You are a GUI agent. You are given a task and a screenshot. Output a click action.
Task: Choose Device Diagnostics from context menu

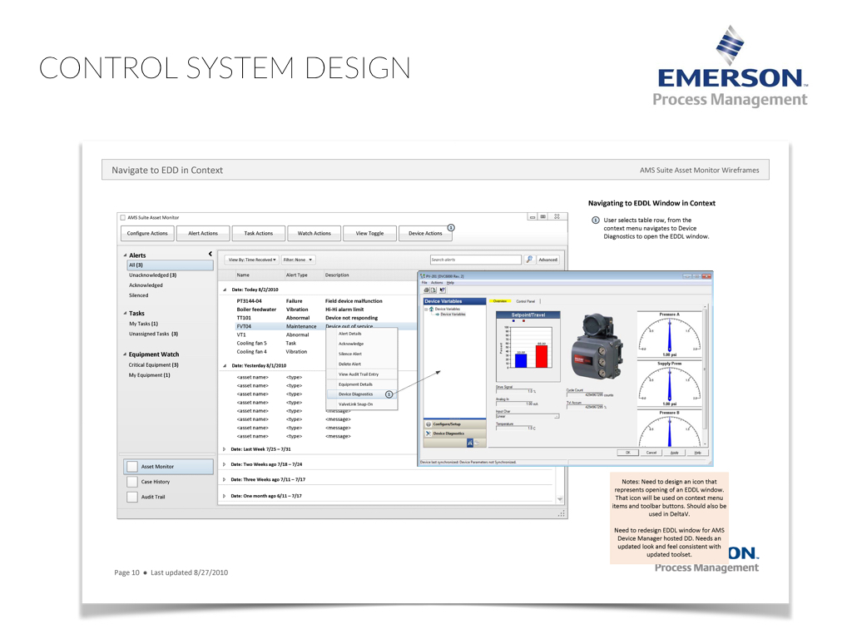pos(361,394)
